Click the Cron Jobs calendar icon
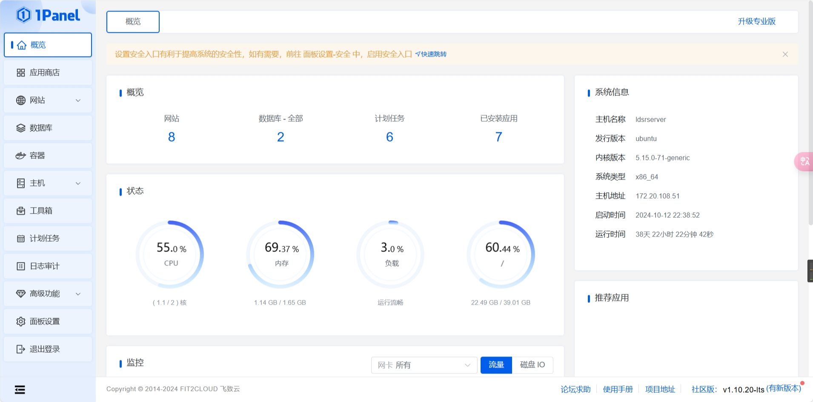The image size is (813, 402). [20, 239]
